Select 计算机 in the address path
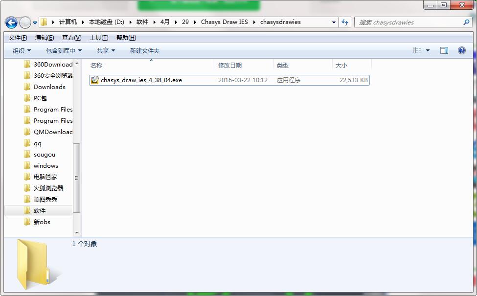This screenshot has height=296, width=477. pos(68,22)
